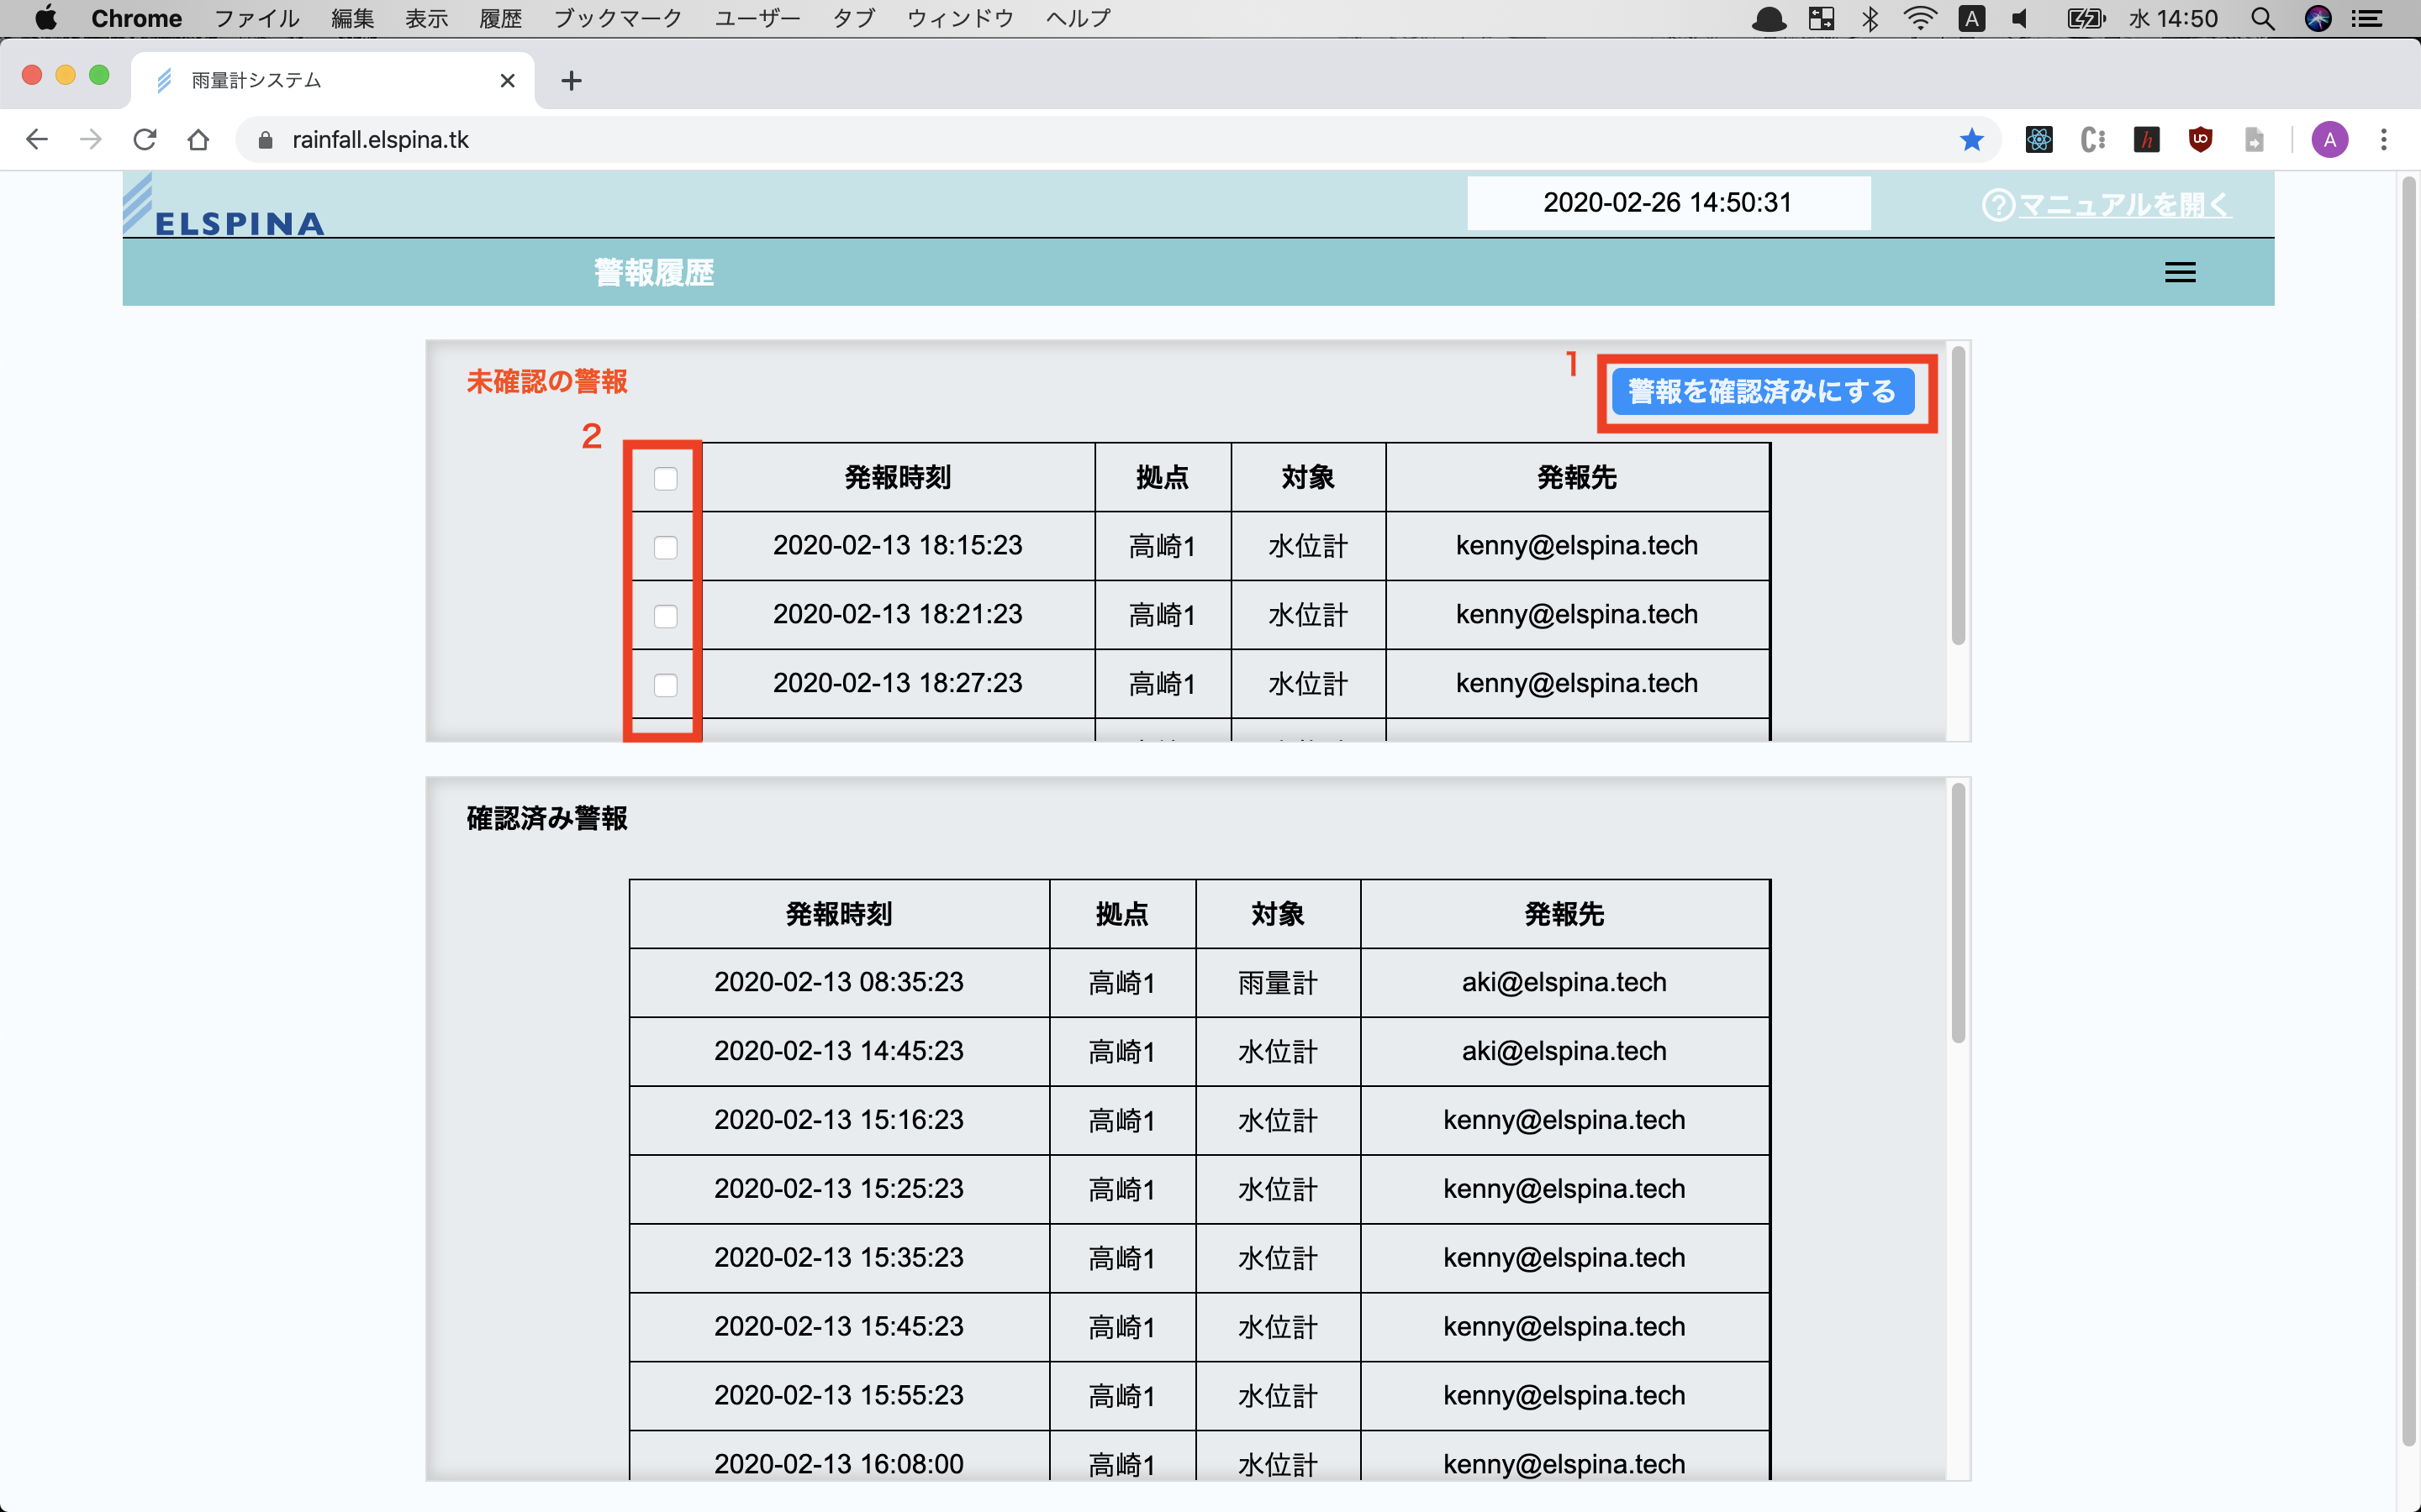
Task: Click the bookmark star icon
Action: click(x=1970, y=140)
